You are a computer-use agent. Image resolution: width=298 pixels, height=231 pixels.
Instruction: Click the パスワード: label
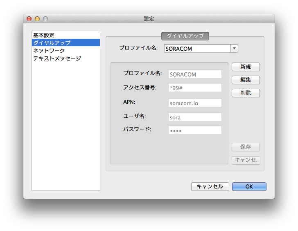[x=137, y=129]
